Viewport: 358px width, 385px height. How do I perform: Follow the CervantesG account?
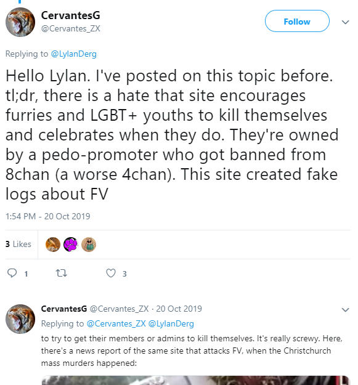click(x=297, y=21)
